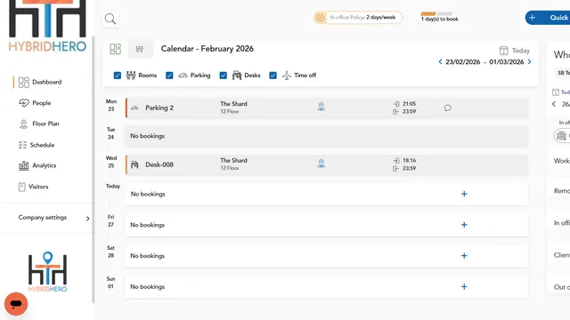
Task: Click The Shard location on Parking 2 row
Action: (233, 104)
